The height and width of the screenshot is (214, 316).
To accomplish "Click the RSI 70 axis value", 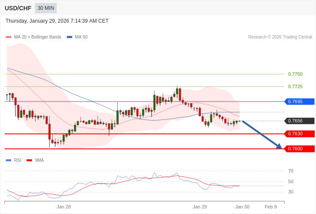I will point(291,171).
